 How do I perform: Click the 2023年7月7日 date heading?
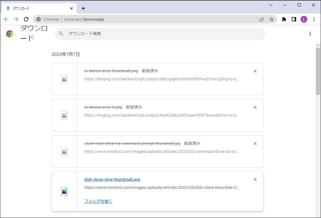66,54
